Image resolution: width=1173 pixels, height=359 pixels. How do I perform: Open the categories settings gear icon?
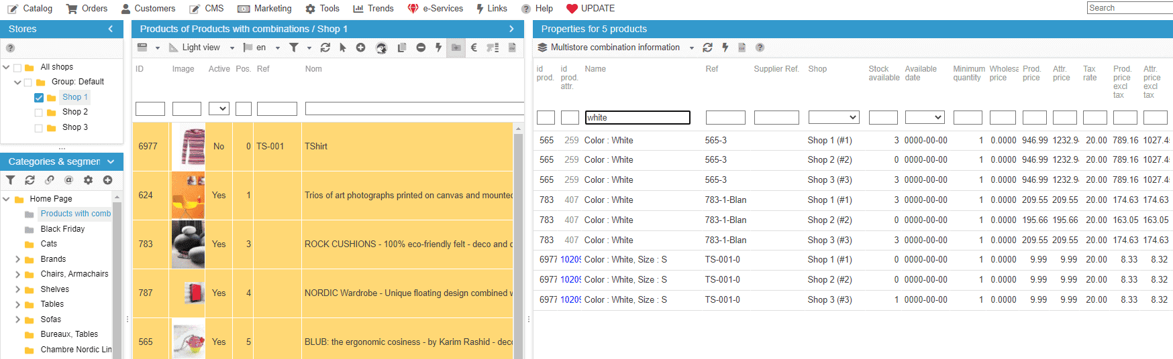[x=88, y=180]
